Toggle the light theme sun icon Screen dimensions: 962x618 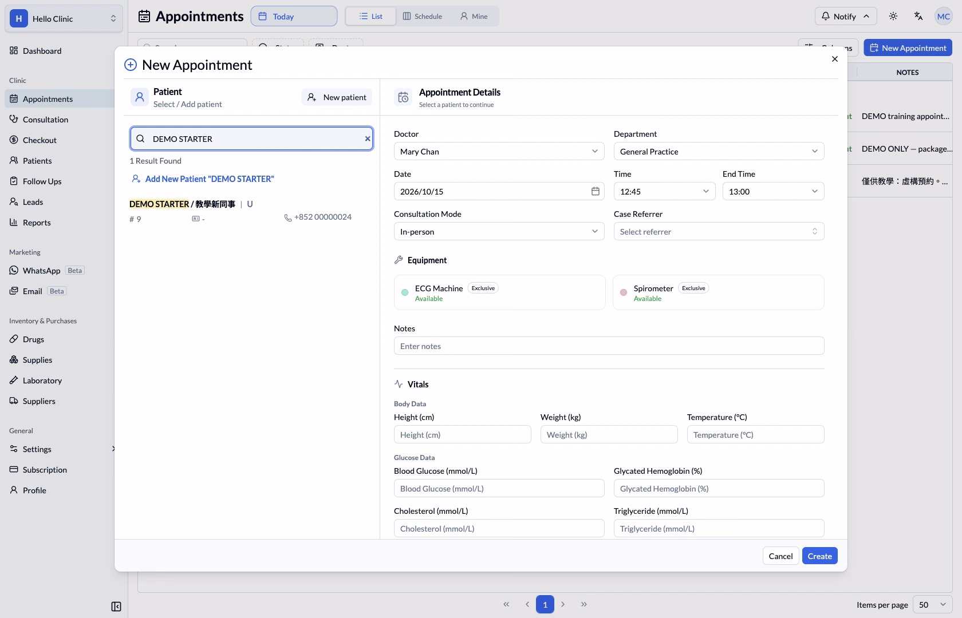(893, 16)
